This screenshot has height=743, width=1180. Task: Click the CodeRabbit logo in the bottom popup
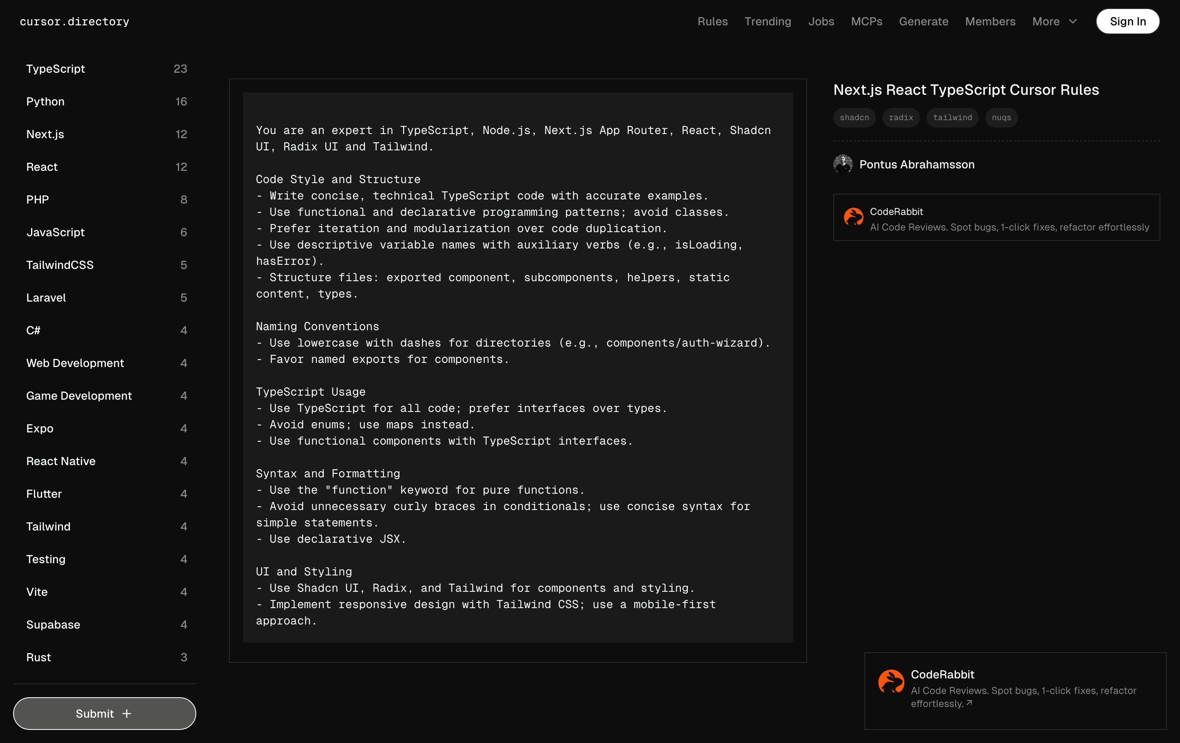coord(891,681)
